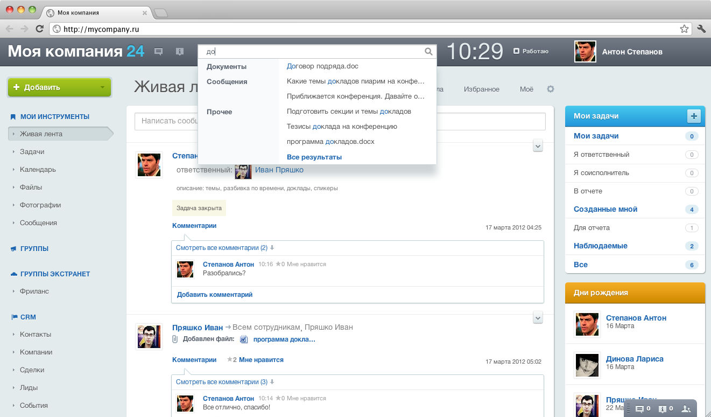Select the Избранное feed tab
711x417 pixels.
(x=482, y=89)
